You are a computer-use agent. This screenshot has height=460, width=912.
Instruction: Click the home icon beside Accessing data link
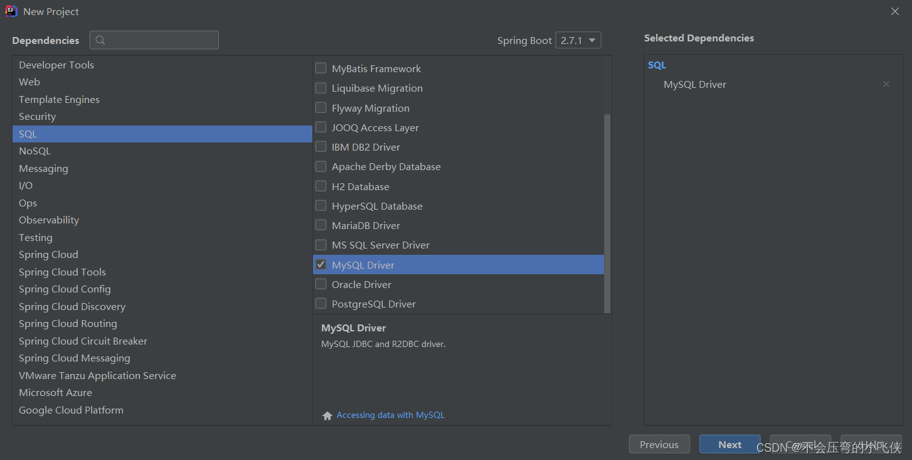coord(327,415)
